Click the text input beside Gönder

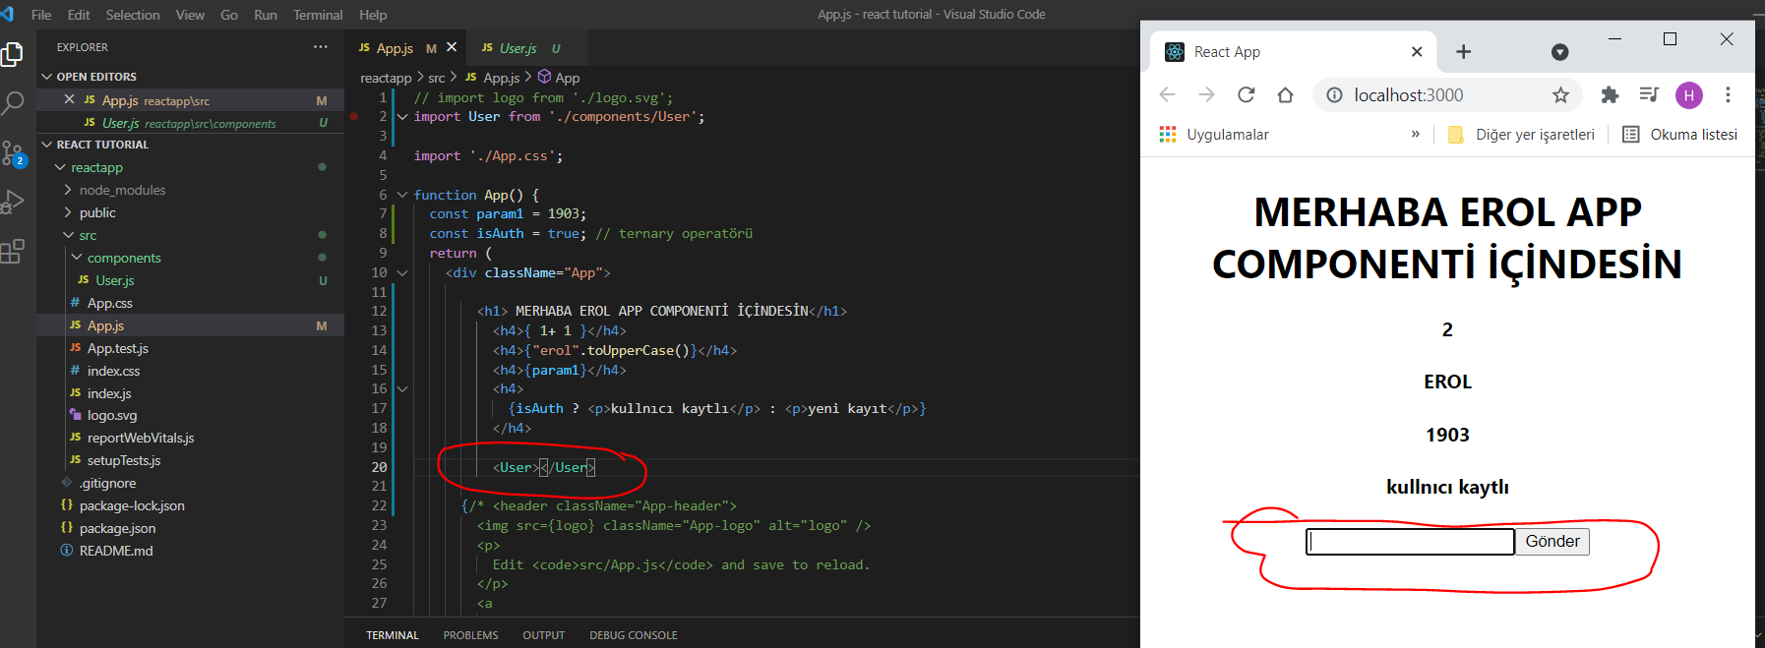[x=1409, y=542]
